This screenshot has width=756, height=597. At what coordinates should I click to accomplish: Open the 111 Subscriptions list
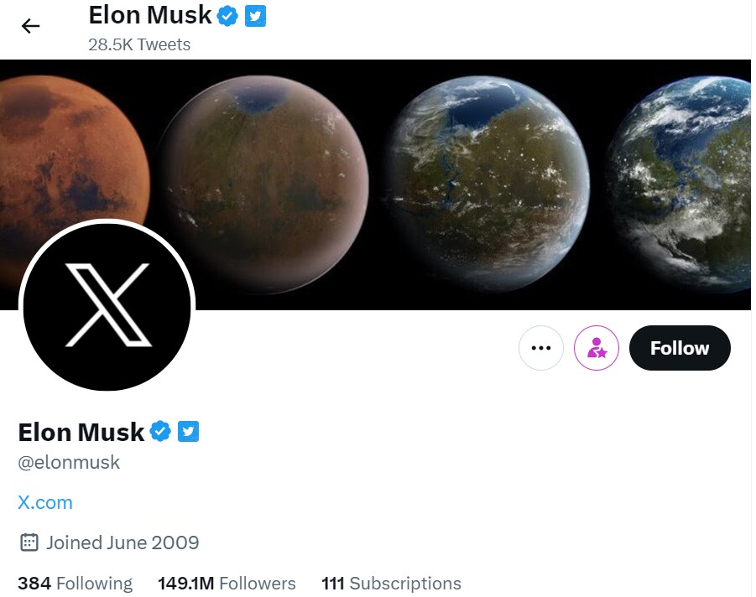pyautogui.click(x=391, y=584)
